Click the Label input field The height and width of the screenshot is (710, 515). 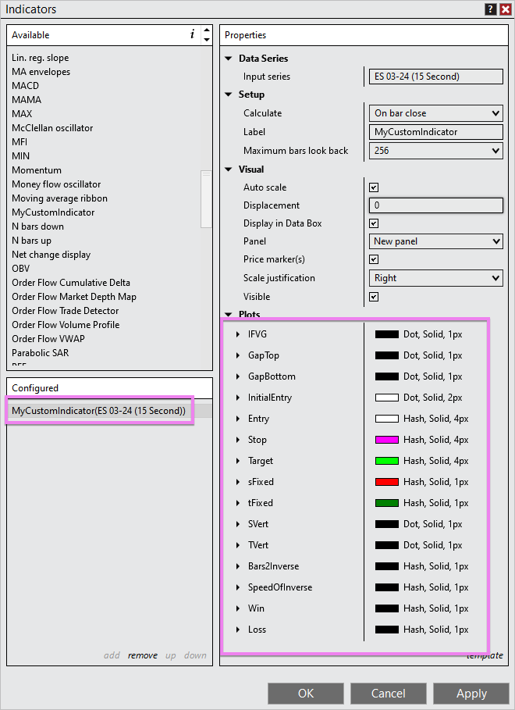436,132
